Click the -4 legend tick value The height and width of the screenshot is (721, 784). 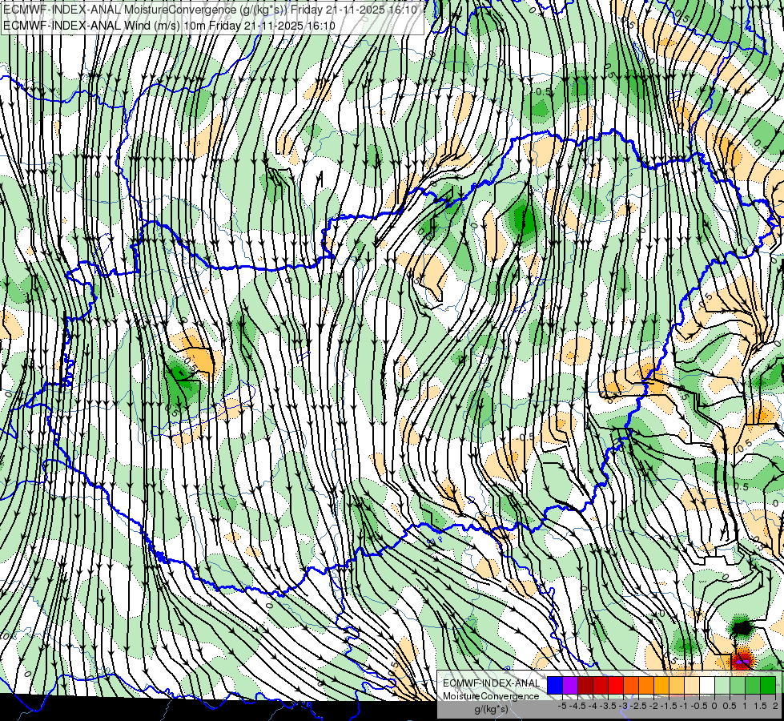593,706
